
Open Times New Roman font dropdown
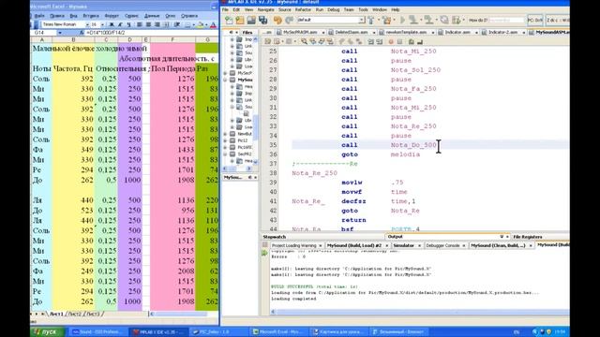[x=87, y=24]
